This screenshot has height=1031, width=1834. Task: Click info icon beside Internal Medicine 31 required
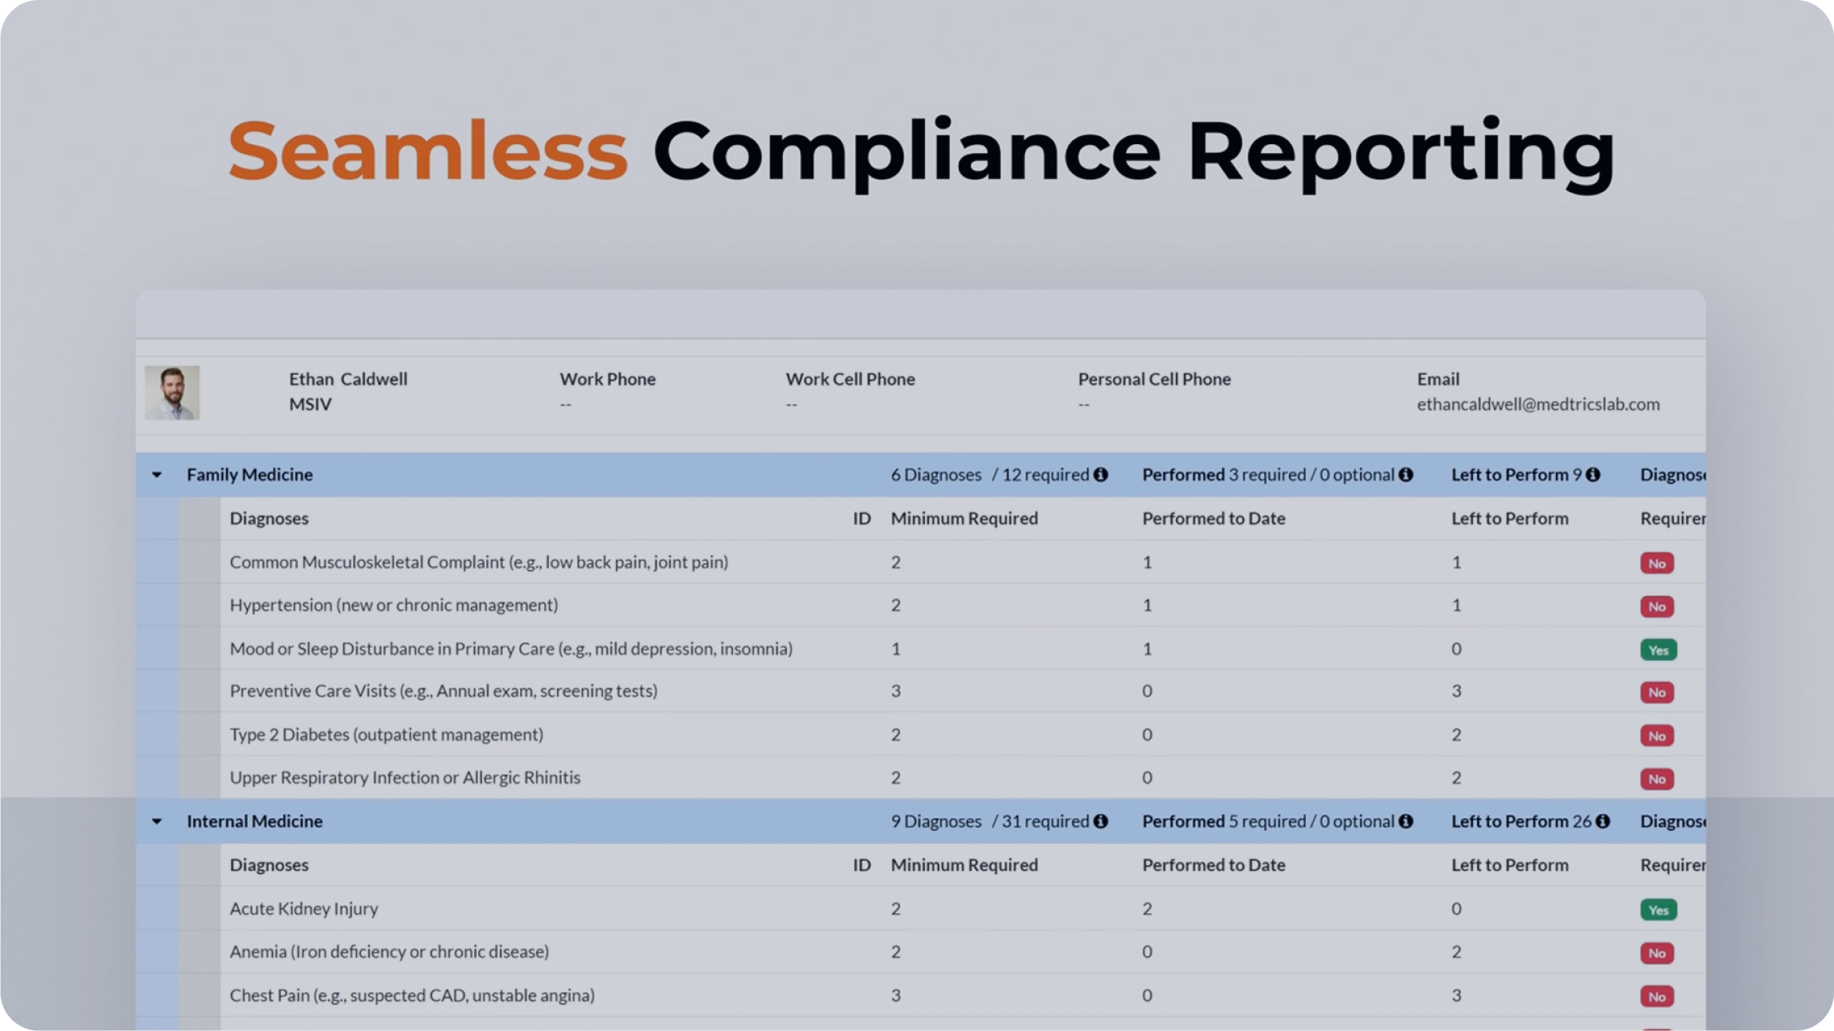tap(1100, 821)
